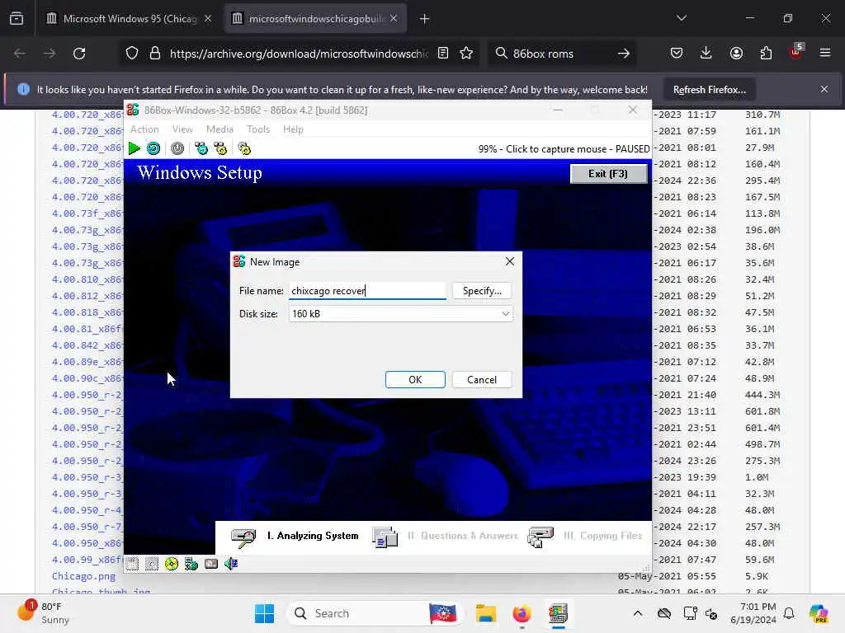Image resolution: width=845 pixels, height=633 pixels.
Task: Click OK in the New Image dialog
Action: coord(415,379)
